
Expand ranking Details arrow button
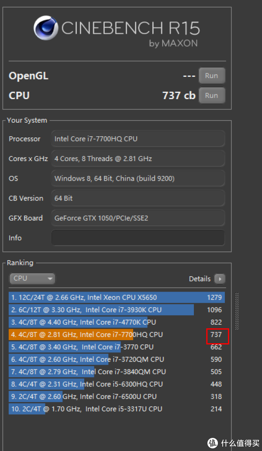220,279
